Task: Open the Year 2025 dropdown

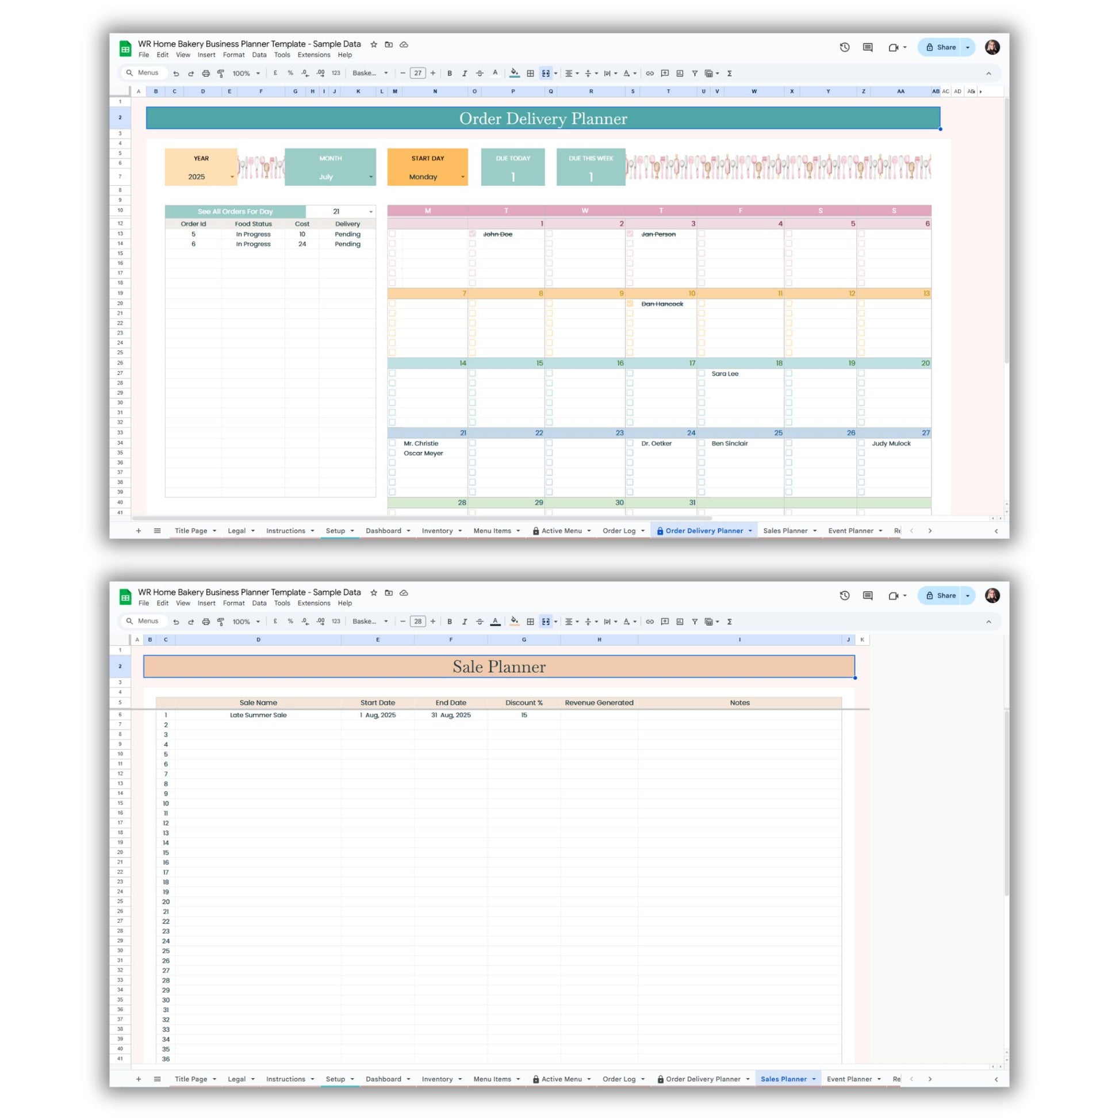Action: coord(232,177)
